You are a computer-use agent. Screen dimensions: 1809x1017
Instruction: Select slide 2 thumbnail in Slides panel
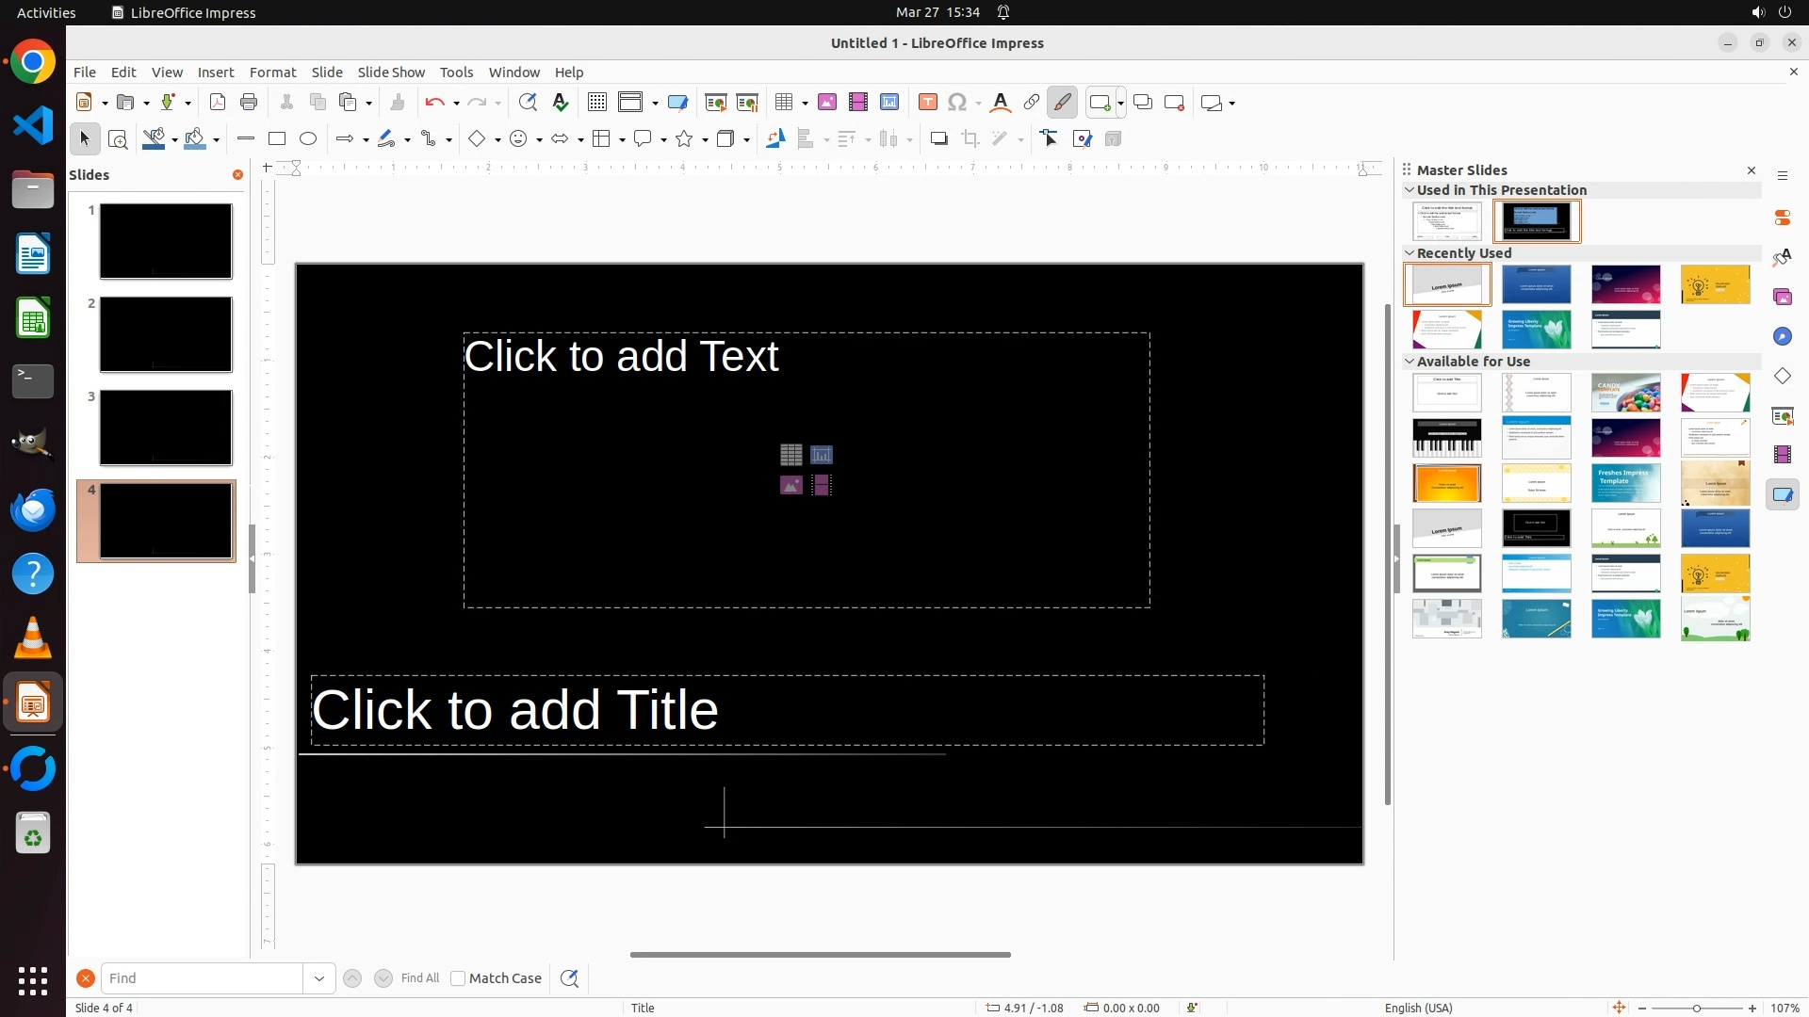(x=166, y=334)
